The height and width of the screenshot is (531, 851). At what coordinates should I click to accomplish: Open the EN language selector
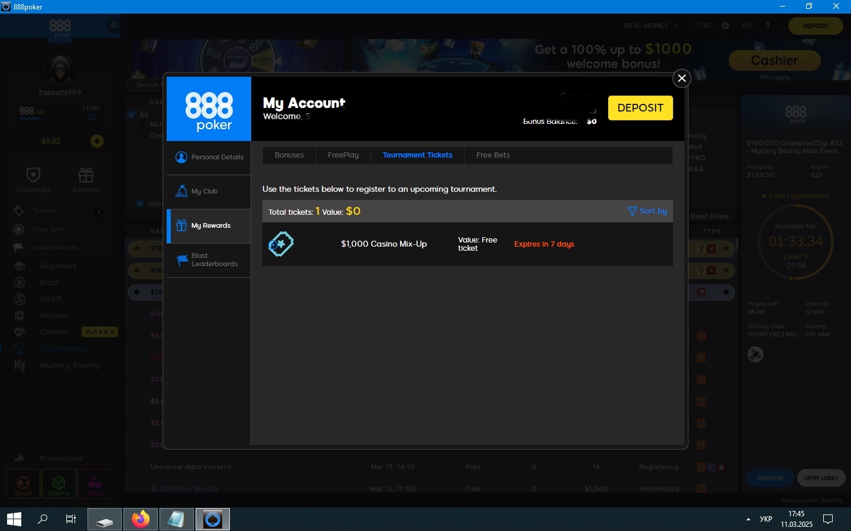(x=747, y=25)
